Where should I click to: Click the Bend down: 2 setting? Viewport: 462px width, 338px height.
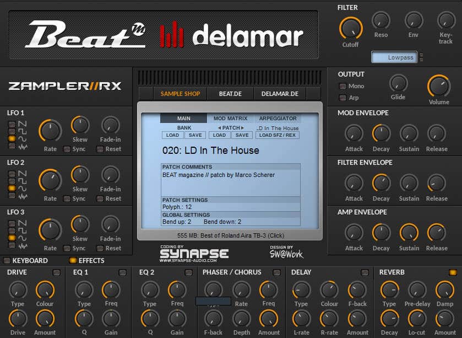tap(222, 222)
